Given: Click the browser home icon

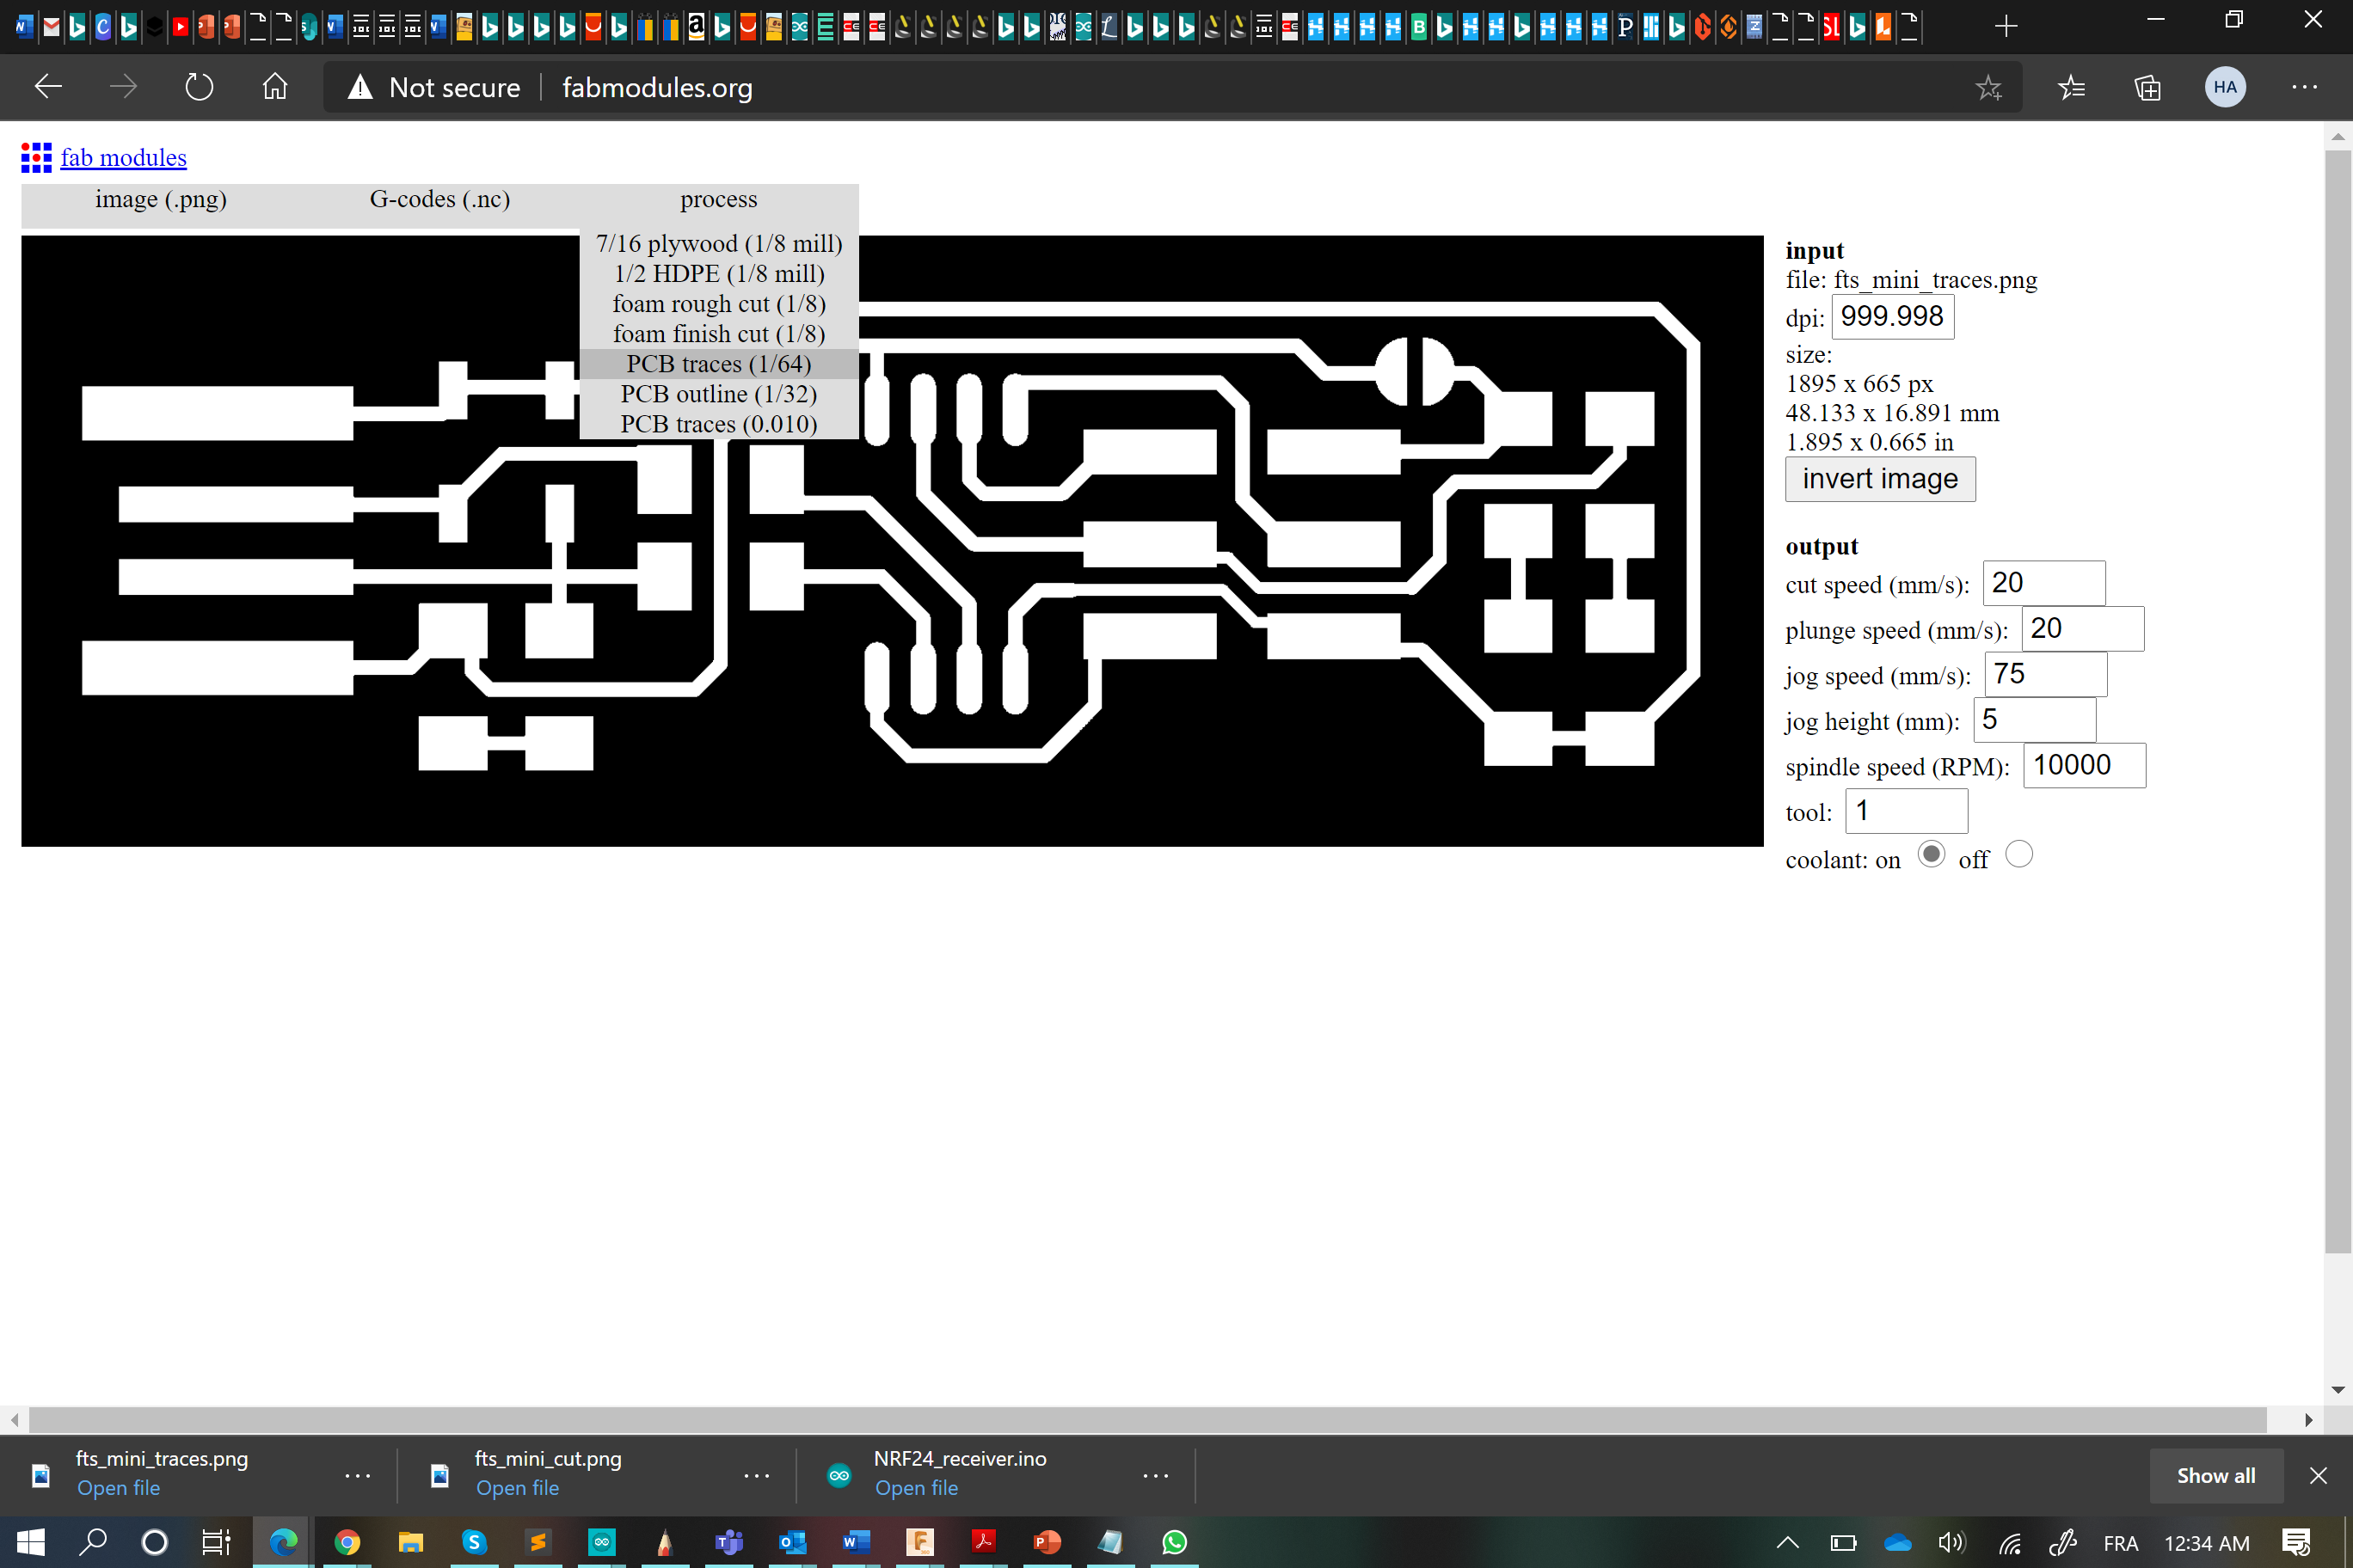Looking at the screenshot, I should [274, 87].
